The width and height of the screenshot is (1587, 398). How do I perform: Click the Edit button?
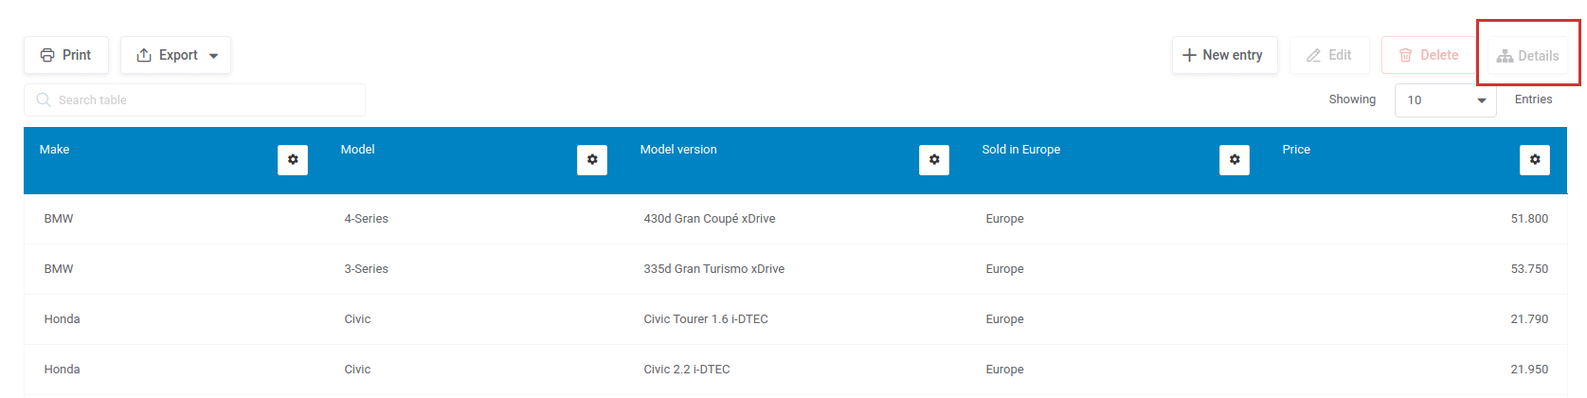1329,55
